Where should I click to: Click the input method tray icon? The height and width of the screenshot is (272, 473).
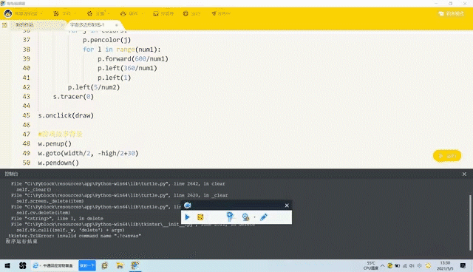click(x=420, y=265)
